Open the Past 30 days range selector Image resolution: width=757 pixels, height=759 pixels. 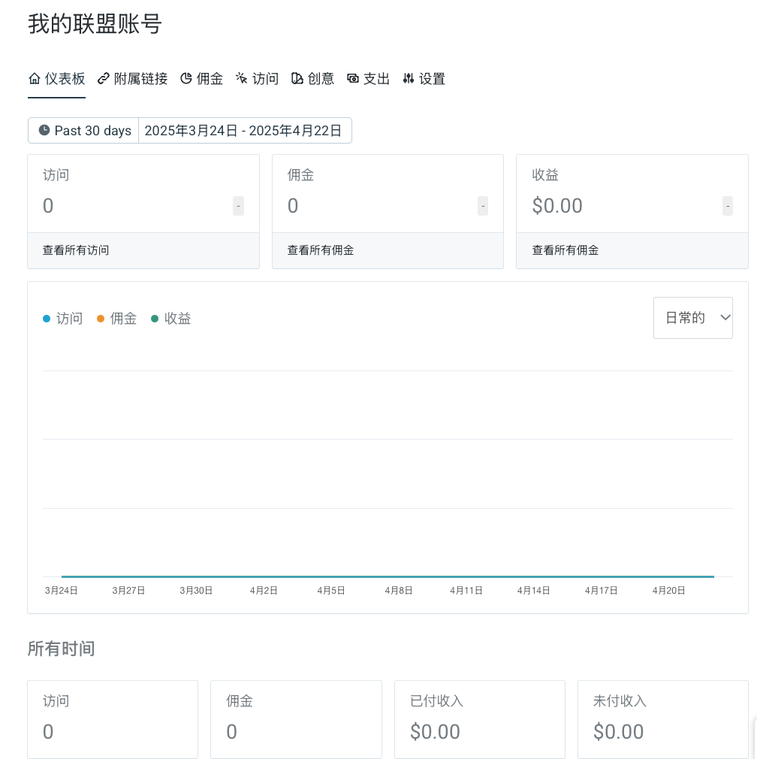83,131
